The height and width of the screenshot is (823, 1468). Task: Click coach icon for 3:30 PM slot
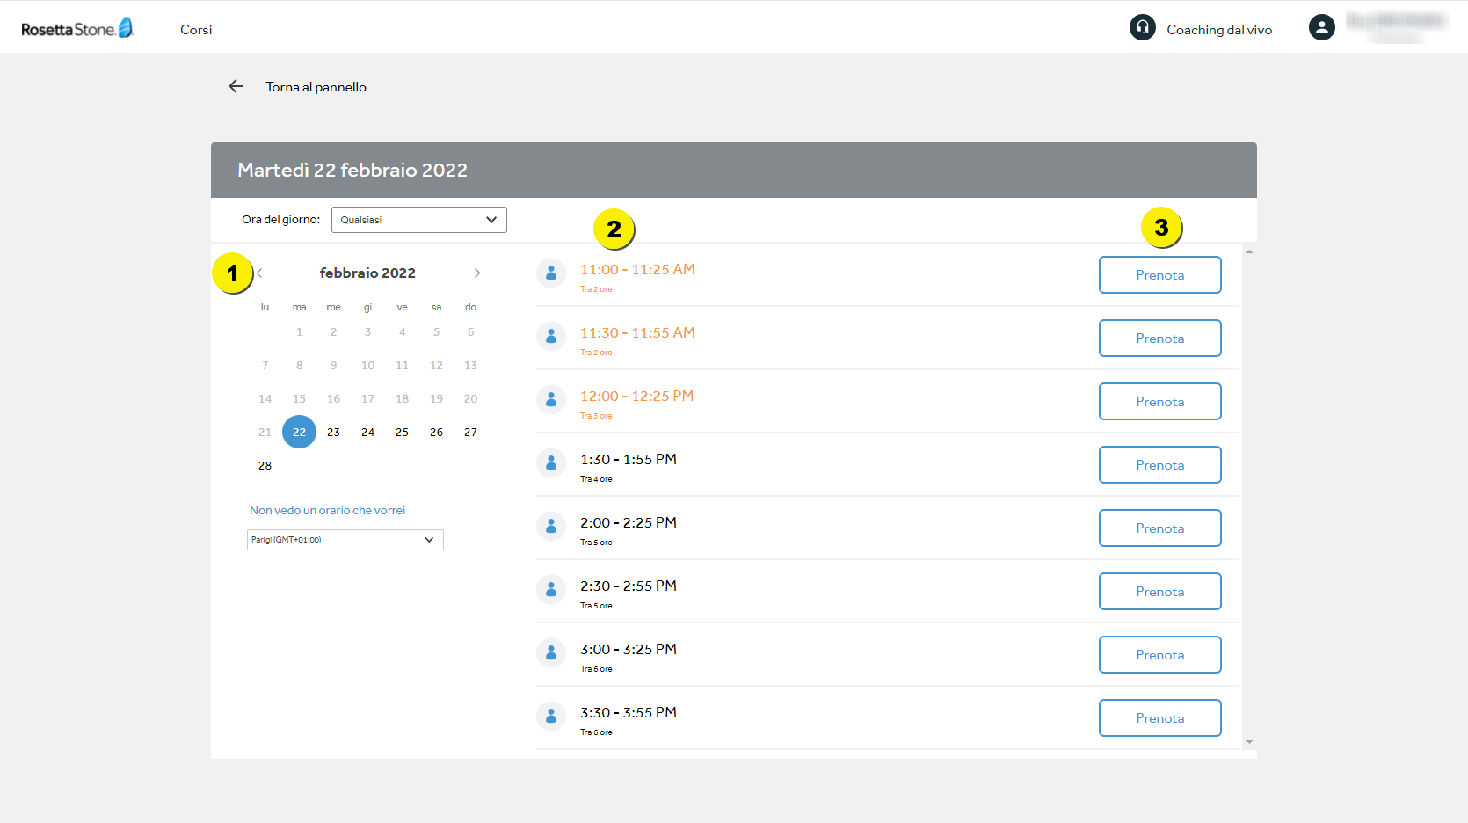click(551, 716)
